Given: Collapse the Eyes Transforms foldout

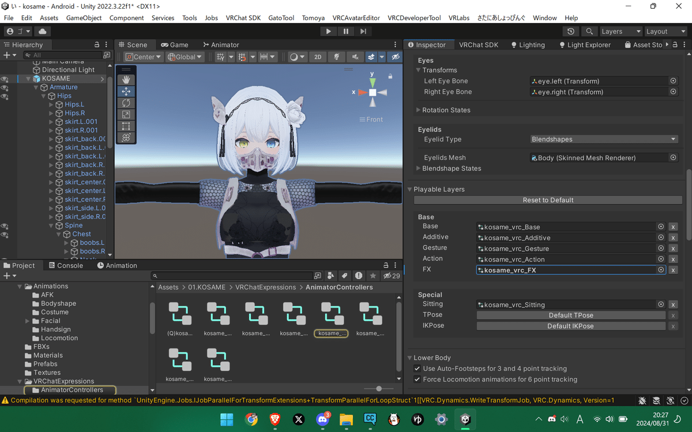Looking at the screenshot, I should 419,70.
